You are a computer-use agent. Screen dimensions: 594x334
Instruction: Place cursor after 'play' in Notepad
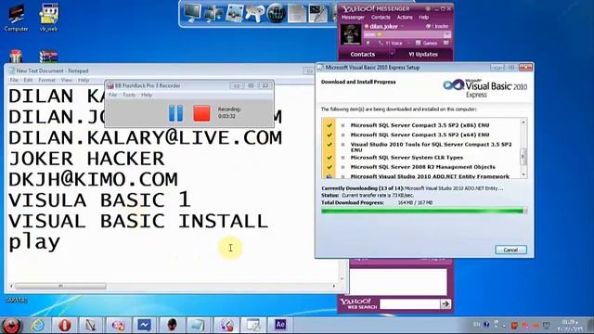(x=61, y=242)
